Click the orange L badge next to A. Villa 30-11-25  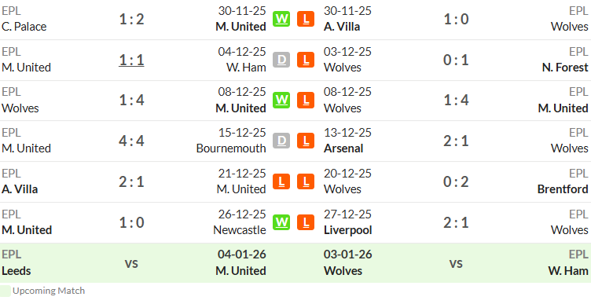306,19
